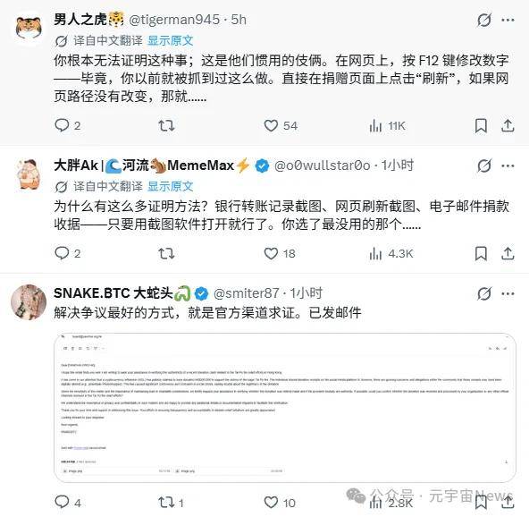Like the post with 54 likes
Viewport: 529px width, 517px height.
pyautogui.click(x=281, y=125)
